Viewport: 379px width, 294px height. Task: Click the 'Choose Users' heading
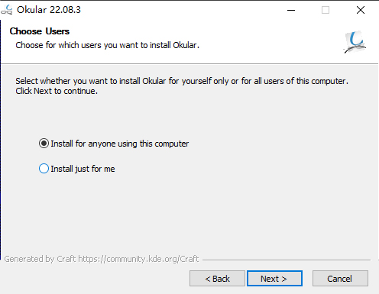[40, 31]
